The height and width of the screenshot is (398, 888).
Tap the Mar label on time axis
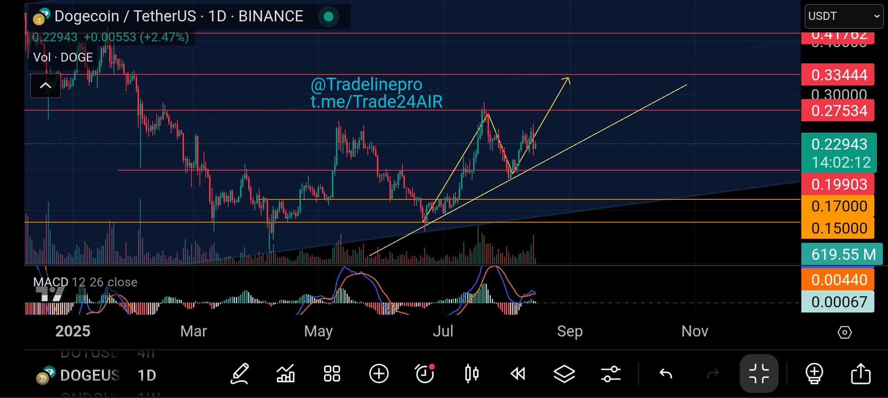tap(193, 331)
